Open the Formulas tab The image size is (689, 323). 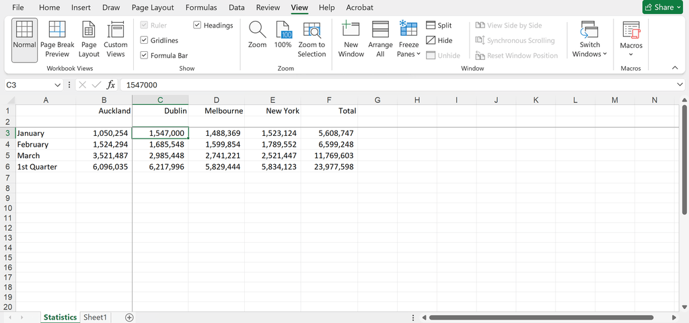coord(201,7)
